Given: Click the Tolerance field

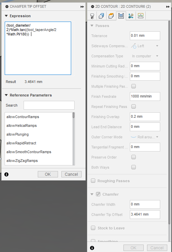Looking at the screenshot, I should [x=145, y=36].
